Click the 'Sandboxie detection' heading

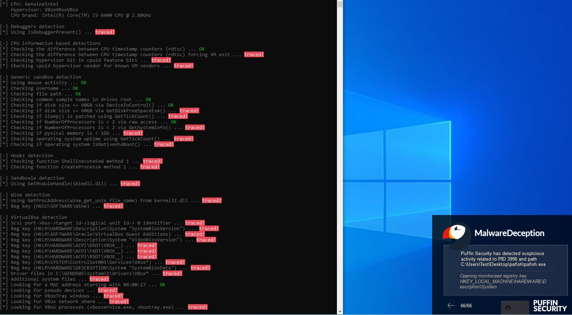point(32,178)
